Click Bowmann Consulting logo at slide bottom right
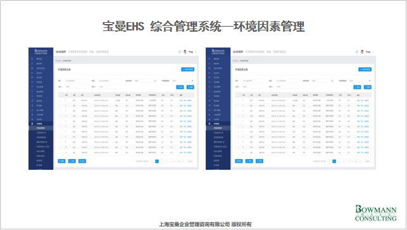407x230 pixels. pos(376,213)
